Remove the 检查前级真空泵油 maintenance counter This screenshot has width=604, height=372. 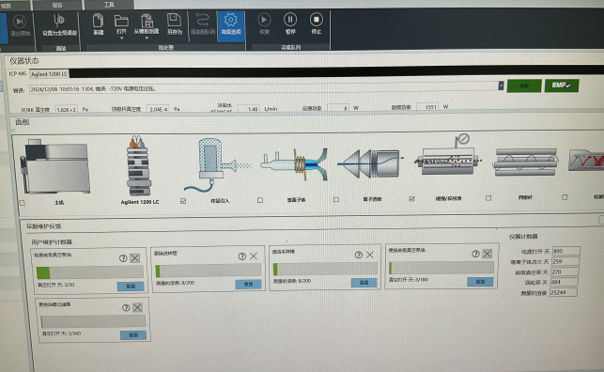tap(135, 258)
